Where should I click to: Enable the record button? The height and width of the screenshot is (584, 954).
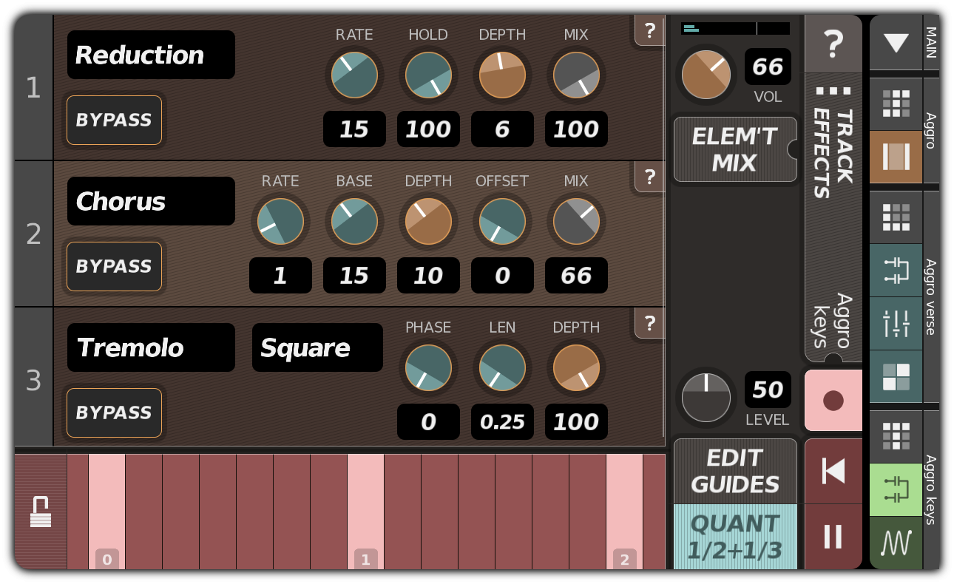pyautogui.click(x=833, y=400)
